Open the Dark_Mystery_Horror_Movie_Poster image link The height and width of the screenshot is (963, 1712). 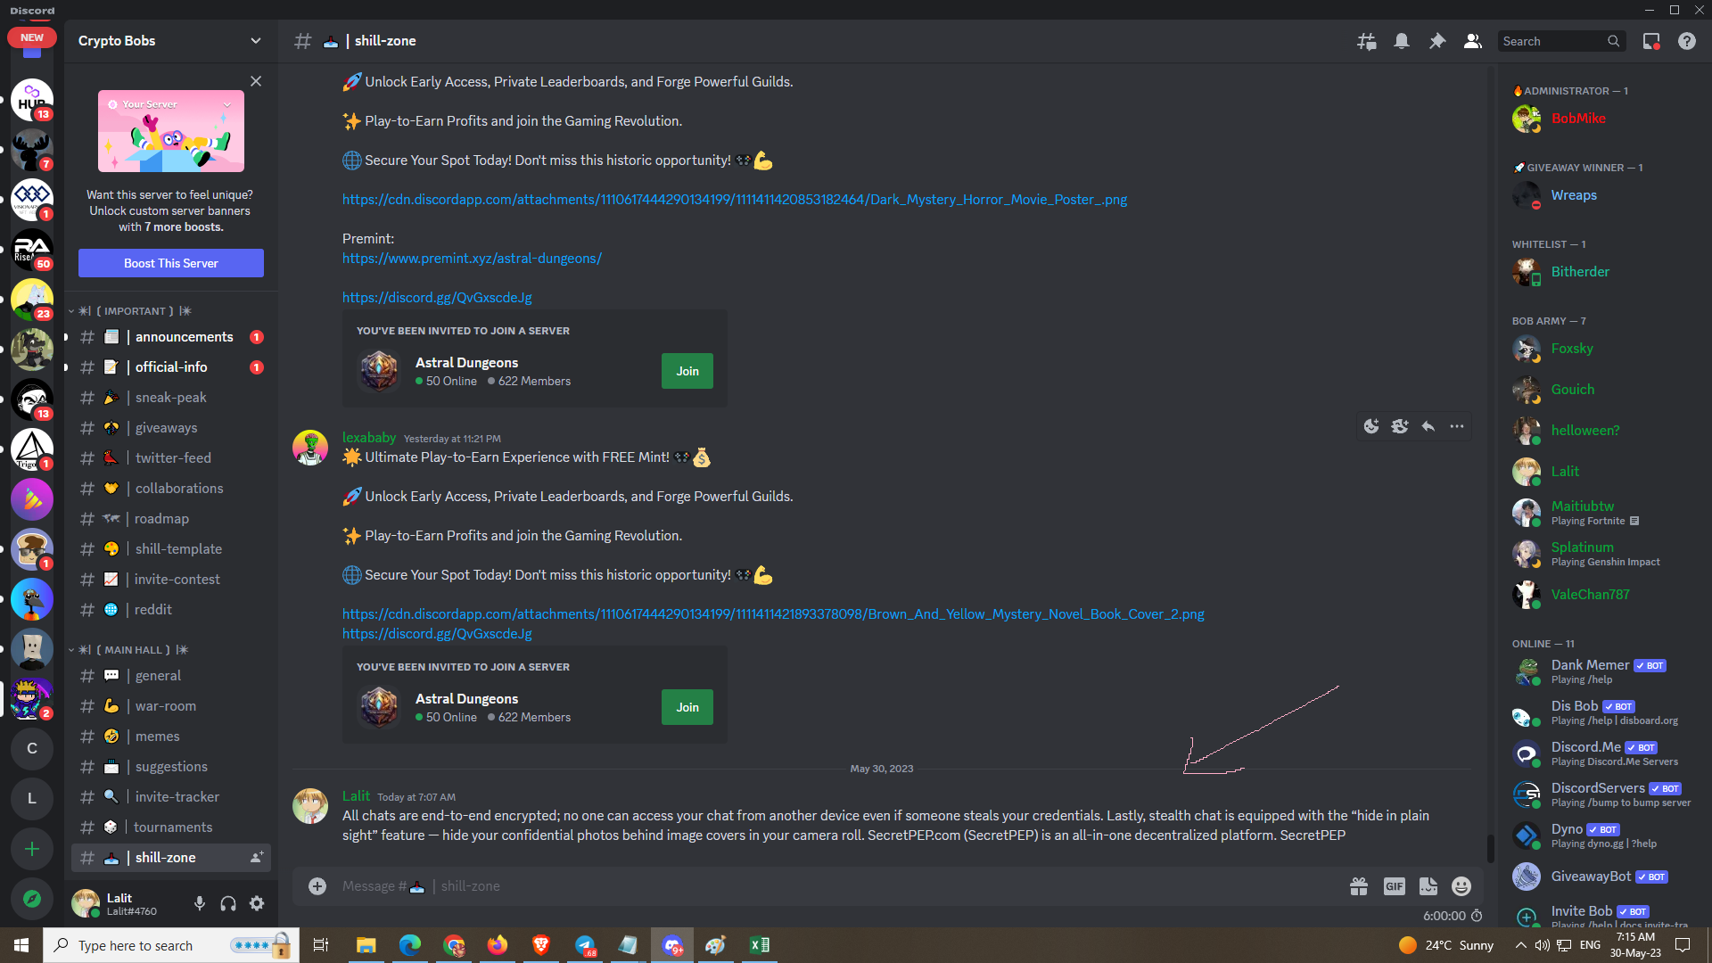coord(735,200)
